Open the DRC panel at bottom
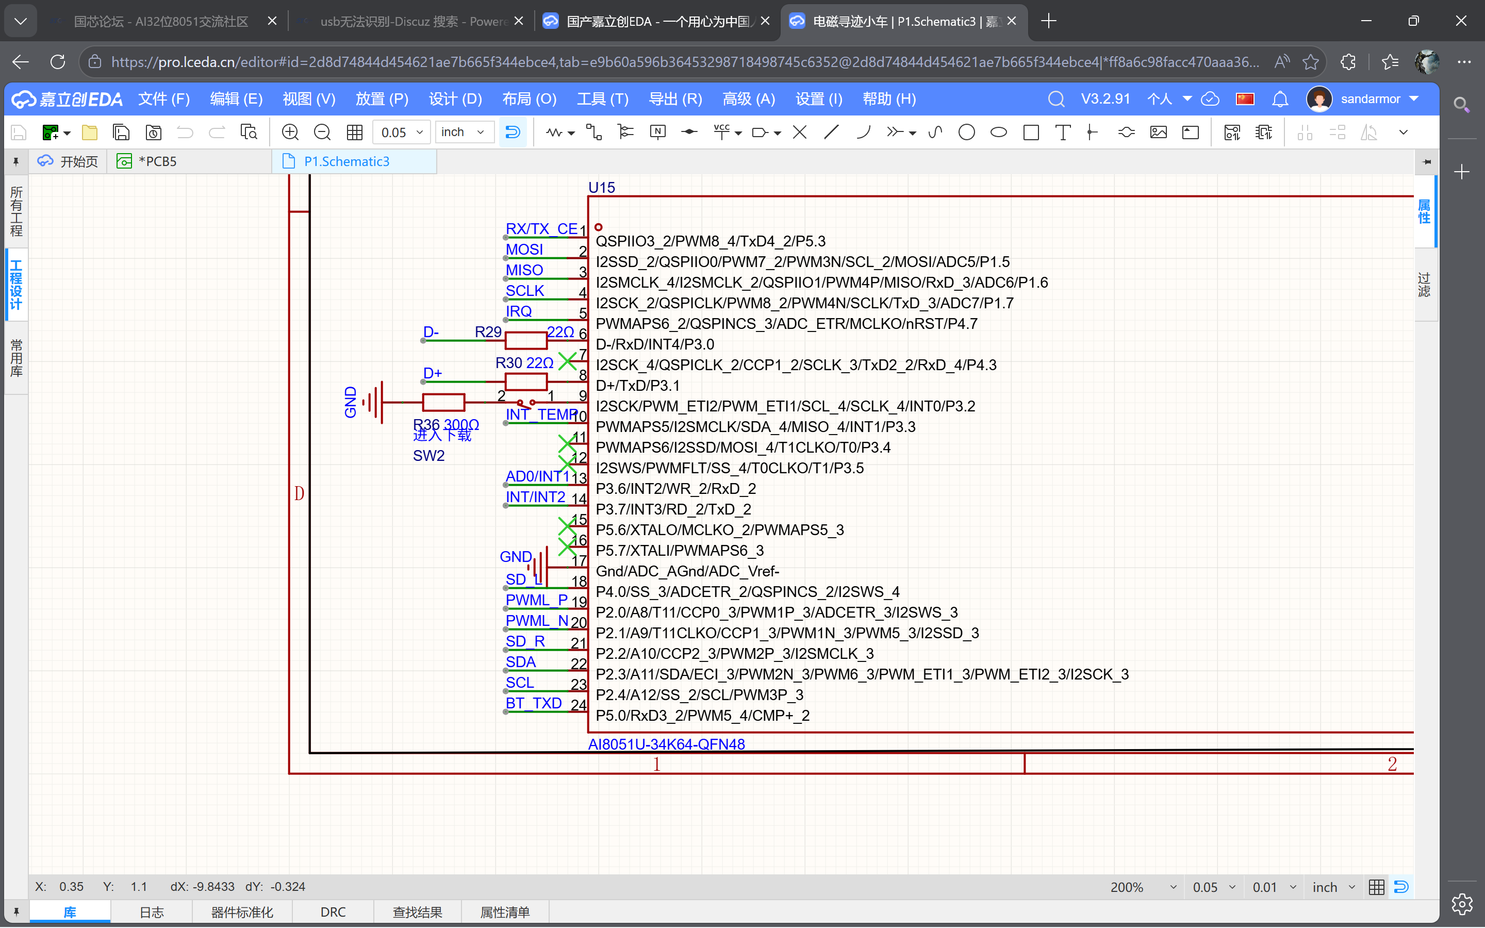Screen dimensions: 1485x928 click(x=333, y=912)
